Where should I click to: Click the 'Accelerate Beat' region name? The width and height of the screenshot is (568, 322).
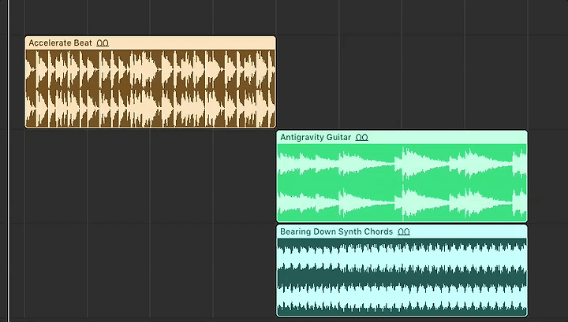coord(61,43)
